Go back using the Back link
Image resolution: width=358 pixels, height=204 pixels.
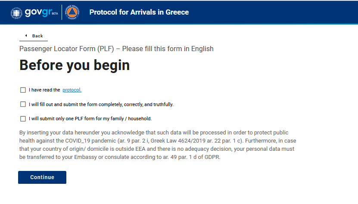37,36
